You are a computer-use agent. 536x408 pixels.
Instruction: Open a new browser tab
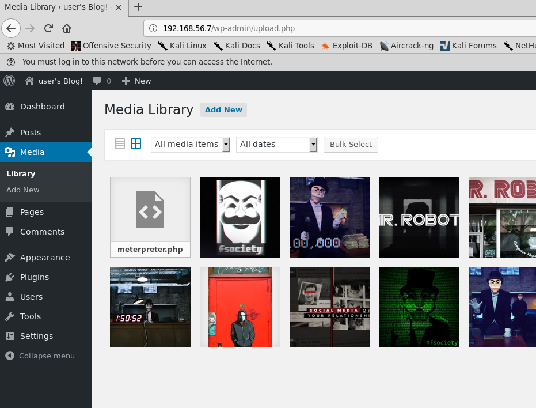138,7
